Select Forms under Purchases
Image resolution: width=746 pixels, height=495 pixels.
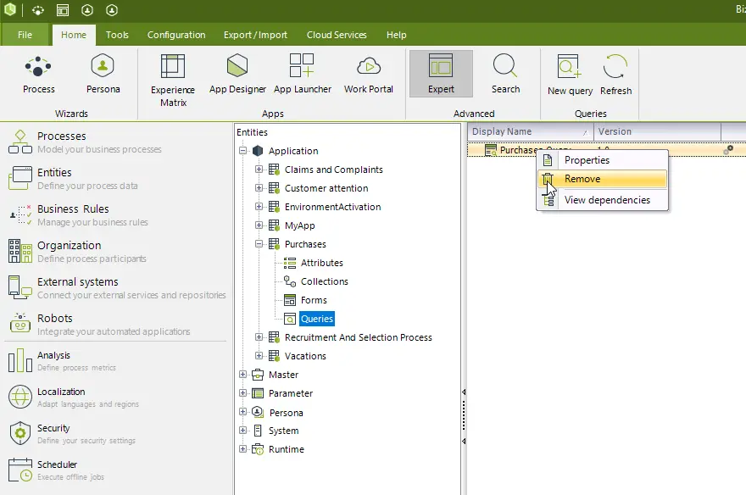tap(314, 300)
